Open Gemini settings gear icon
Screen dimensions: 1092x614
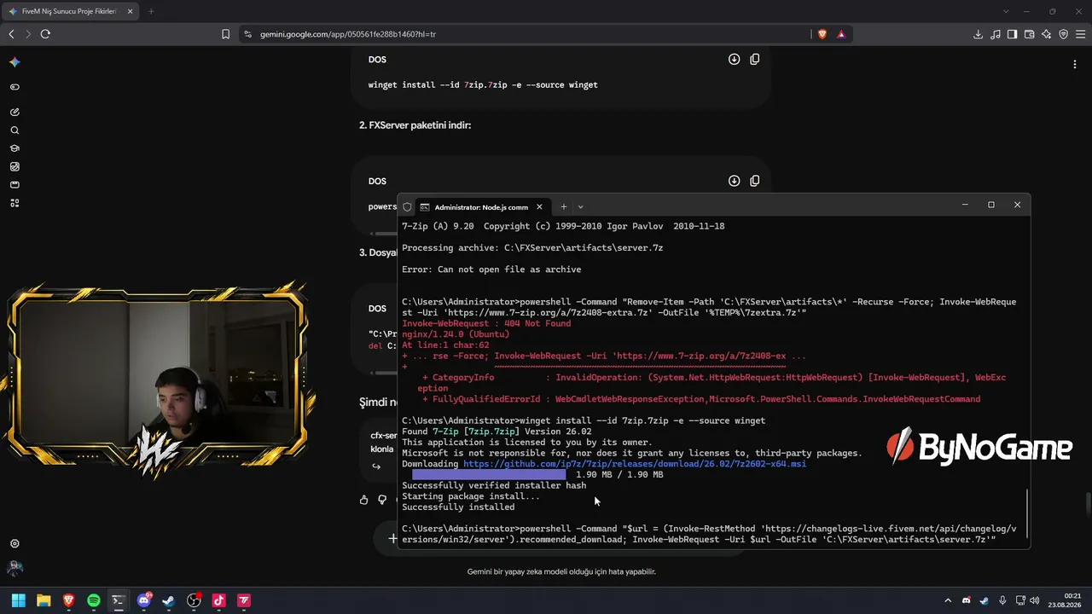click(x=15, y=544)
